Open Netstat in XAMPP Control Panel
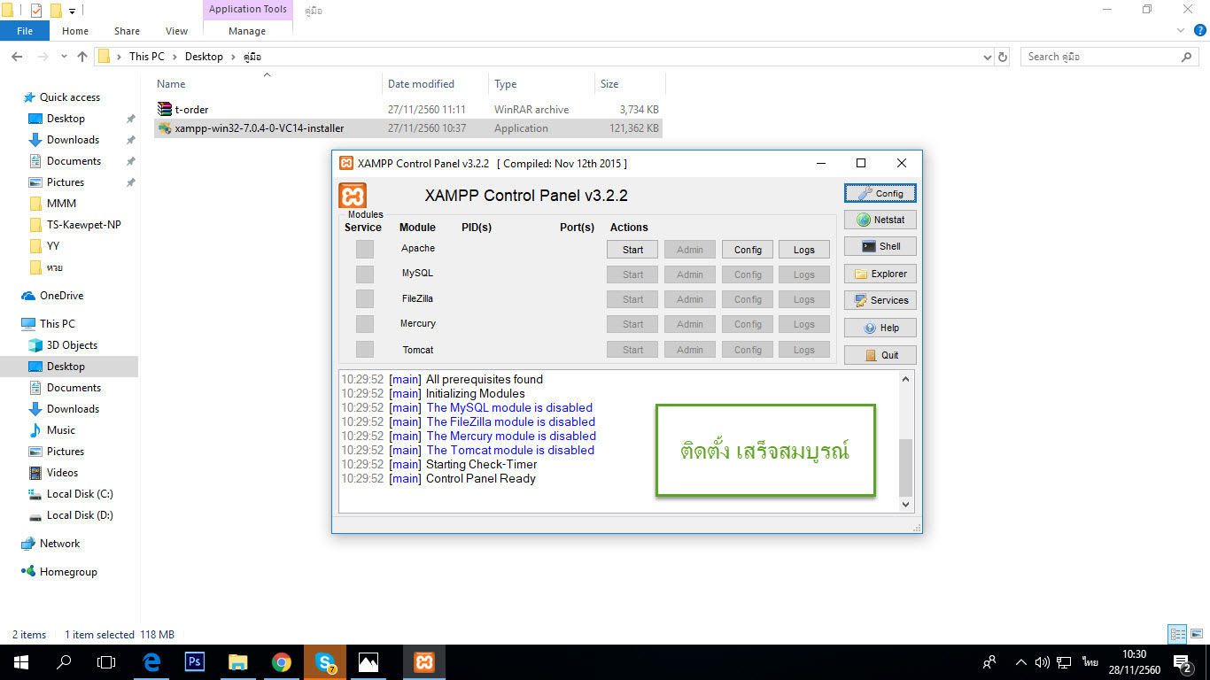The height and width of the screenshot is (680, 1210). (x=880, y=220)
